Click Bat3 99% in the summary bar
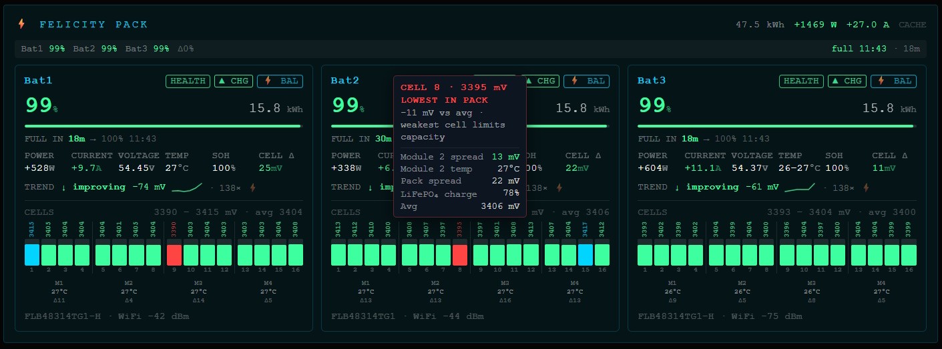This screenshot has width=942, height=349. 147,49
